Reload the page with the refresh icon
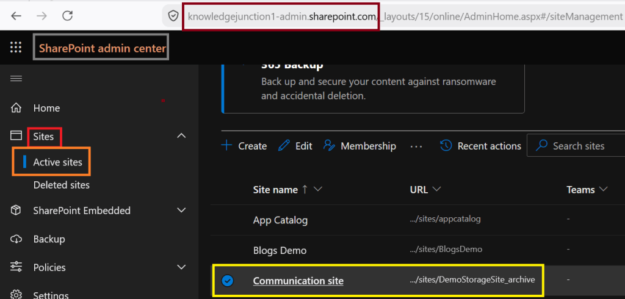Screen dimensions: 625x299 [67, 15]
